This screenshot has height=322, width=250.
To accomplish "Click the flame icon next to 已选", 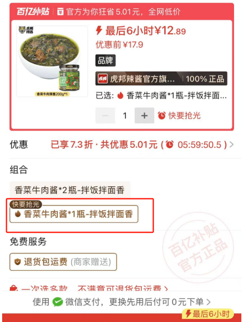I will coord(120,96).
